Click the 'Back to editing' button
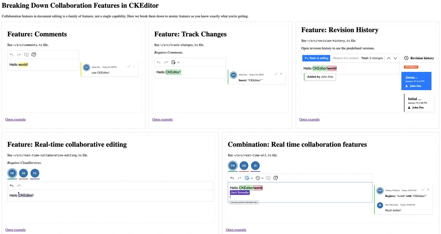Screen dimensions: 441x234 (x=316, y=58)
